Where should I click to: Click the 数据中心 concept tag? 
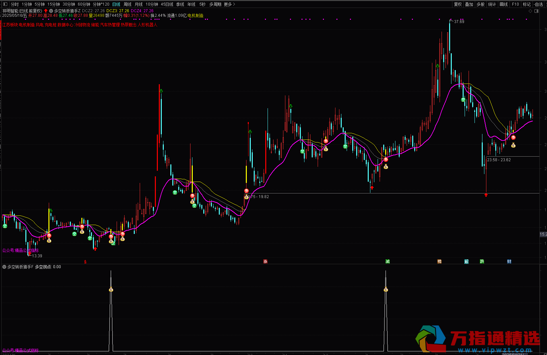pos(65,25)
